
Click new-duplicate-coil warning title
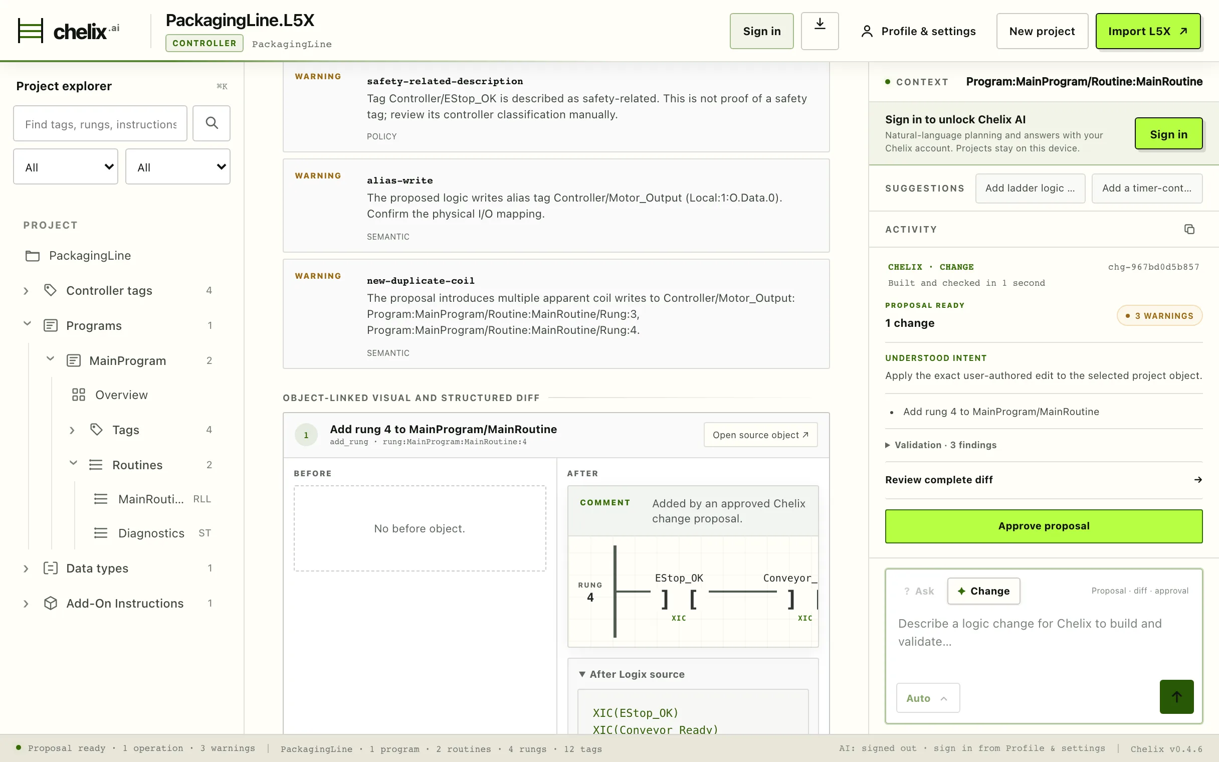(x=421, y=281)
